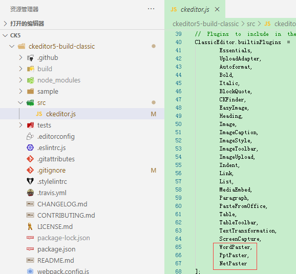Screen dimensions: 296x274
Task: Expand the .github folder chevron
Action: pos(20,57)
